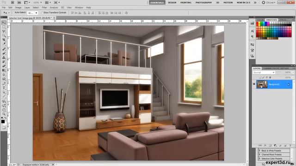The width and height of the screenshot is (296, 166).
Task: Enable the Show Transform Controls checkbox
Action: point(43,12)
